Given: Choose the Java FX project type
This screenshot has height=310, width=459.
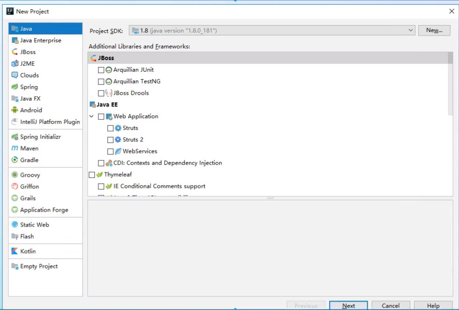Looking at the screenshot, I should [x=45, y=98].
